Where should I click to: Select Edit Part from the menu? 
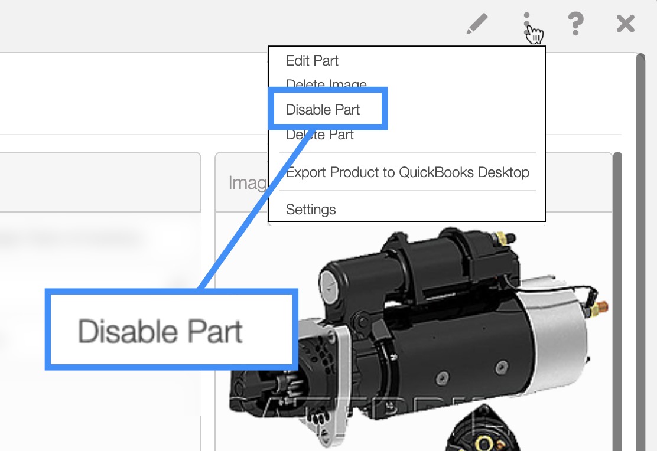pyautogui.click(x=312, y=61)
